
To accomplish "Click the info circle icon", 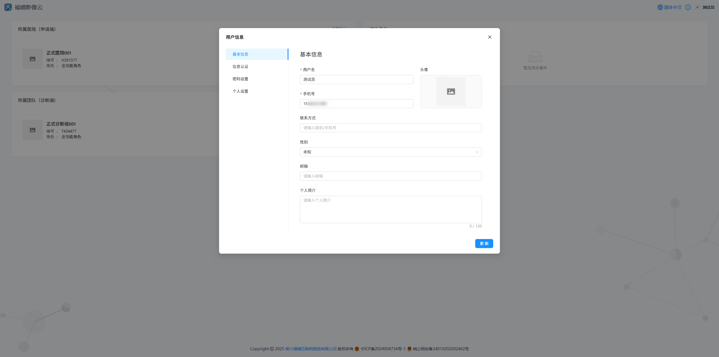I will 688,7.
